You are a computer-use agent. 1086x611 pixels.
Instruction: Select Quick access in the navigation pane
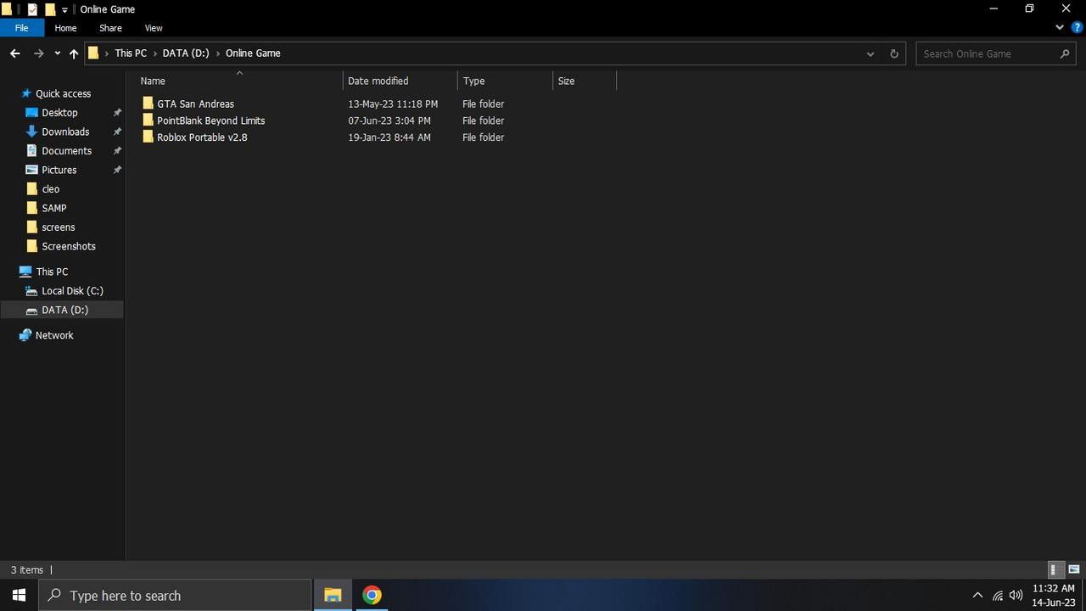tap(63, 93)
